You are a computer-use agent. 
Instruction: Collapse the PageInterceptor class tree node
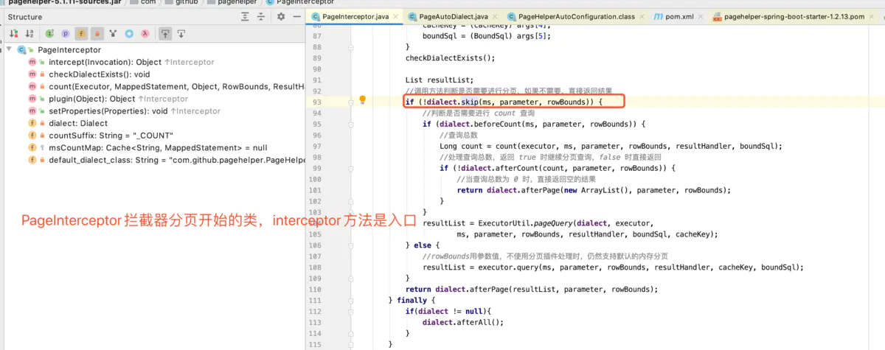click(9, 50)
